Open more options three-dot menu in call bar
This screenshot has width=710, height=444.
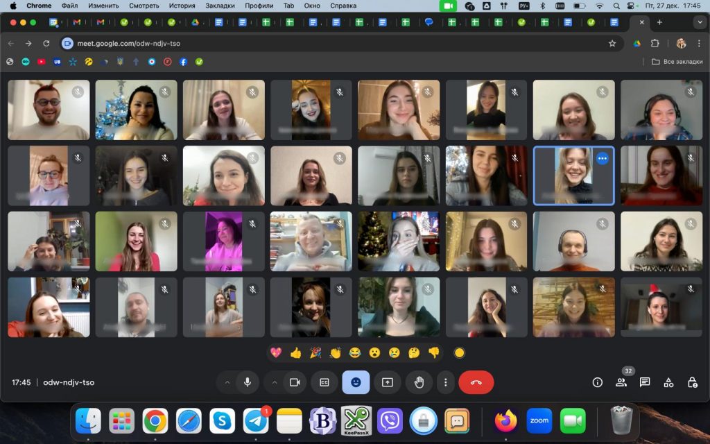446,382
